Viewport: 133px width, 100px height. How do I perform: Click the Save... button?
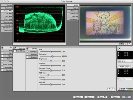[x=89, y=97]
